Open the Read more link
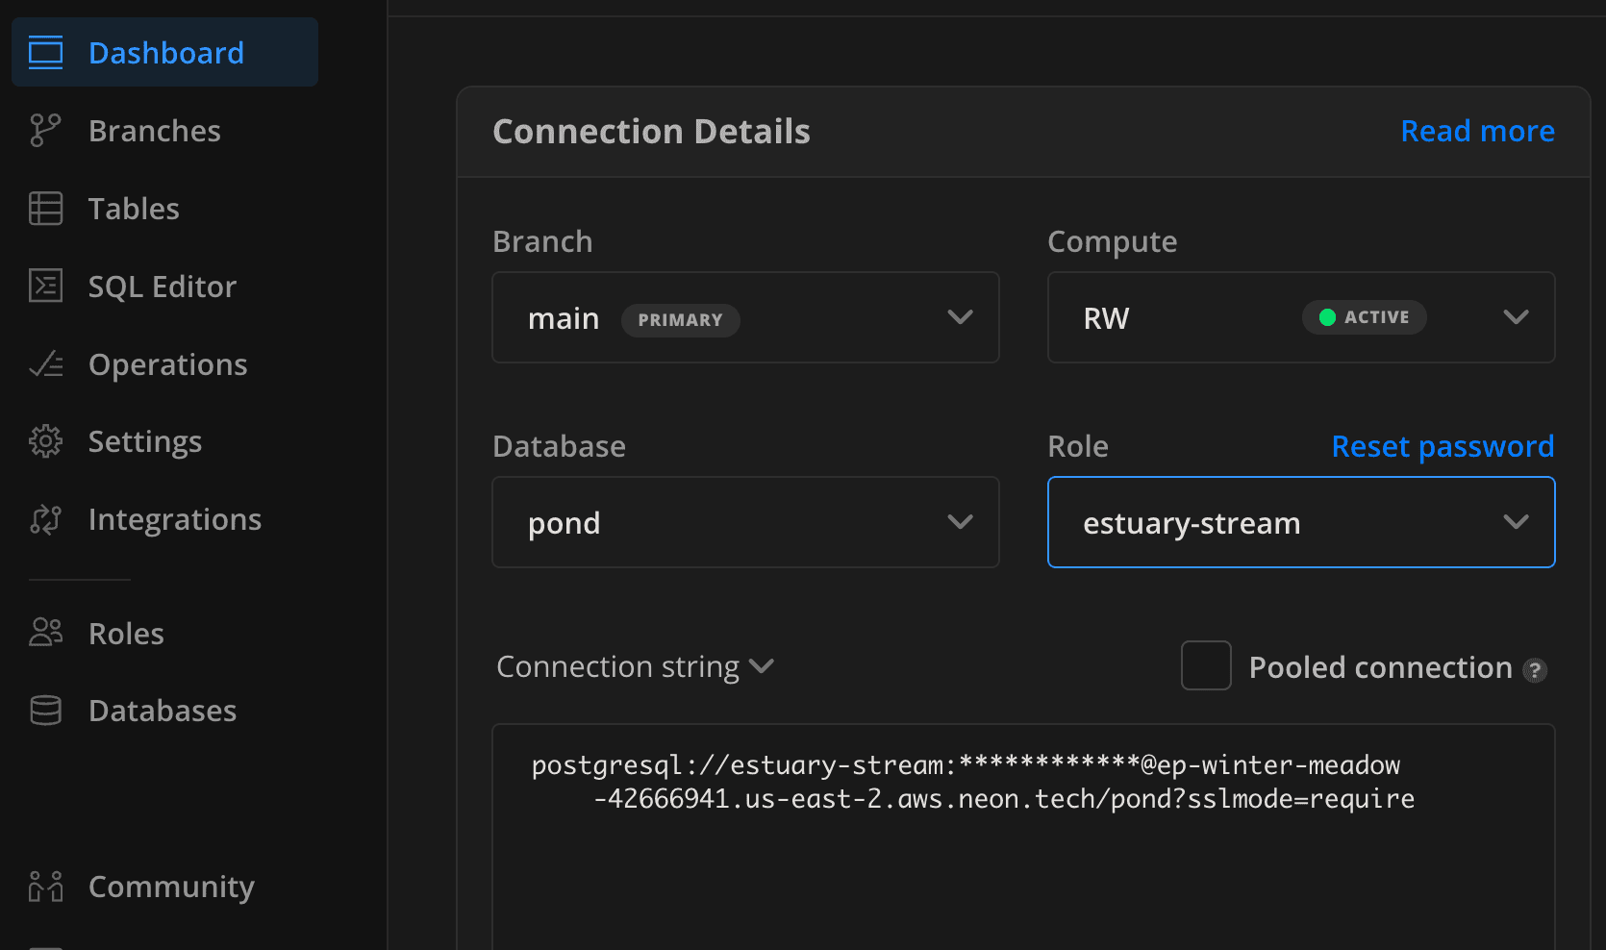 coord(1477,131)
